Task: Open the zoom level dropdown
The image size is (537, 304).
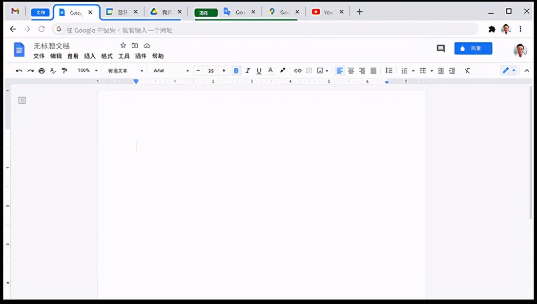Action: pos(87,70)
